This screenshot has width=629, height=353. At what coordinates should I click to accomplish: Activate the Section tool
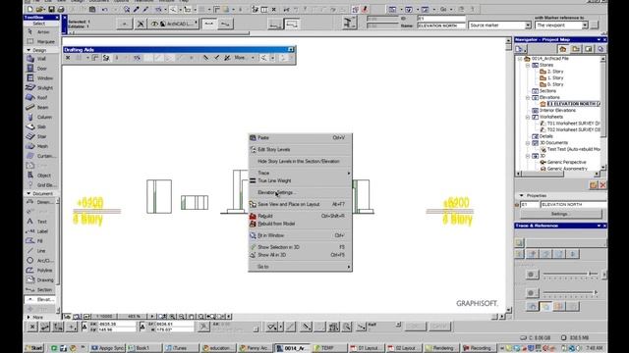[x=40, y=290]
